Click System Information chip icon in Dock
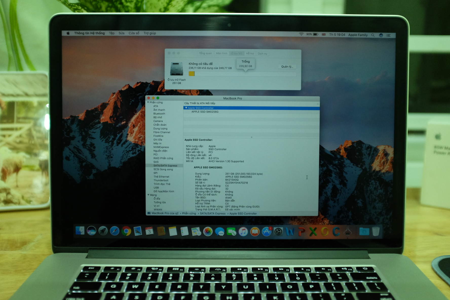 pyautogui.click(x=348, y=232)
